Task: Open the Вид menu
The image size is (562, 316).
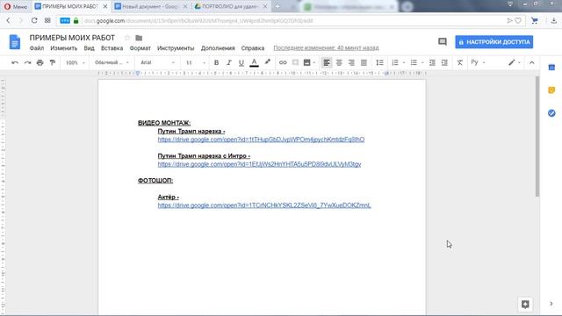Action: click(x=89, y=48)
